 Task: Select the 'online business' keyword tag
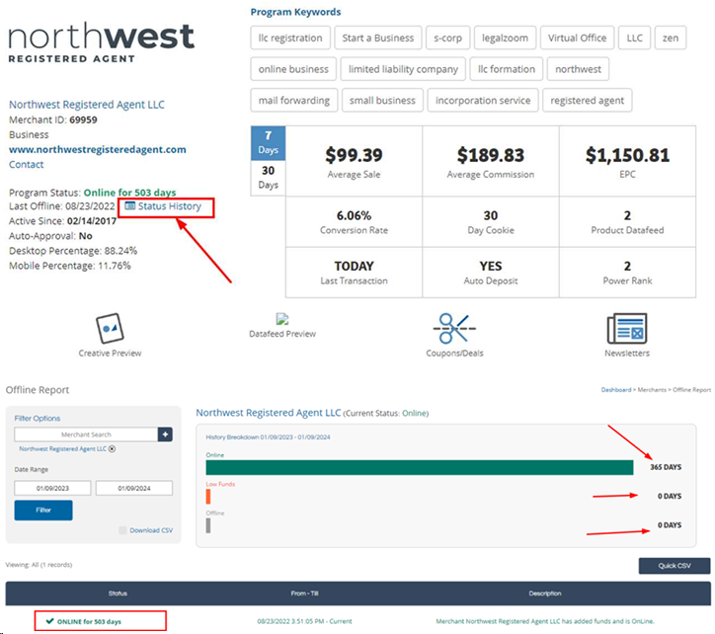[x=293, y=69]
